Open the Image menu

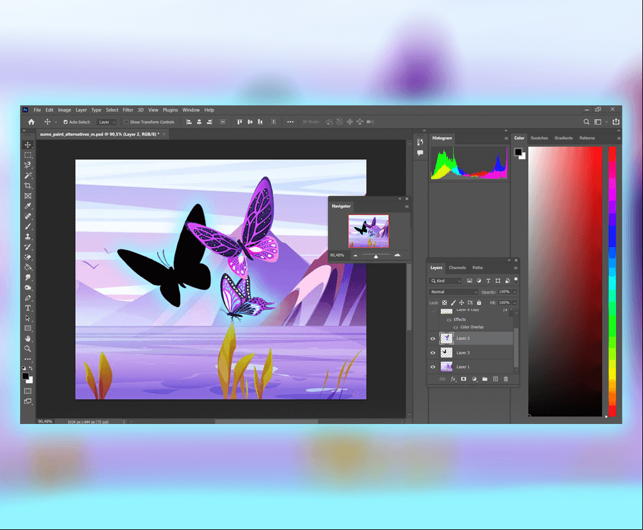click(65, 110)
